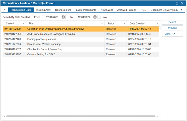
Task: Click title Spreadsheet Version updating
Action: coord(44,44)
